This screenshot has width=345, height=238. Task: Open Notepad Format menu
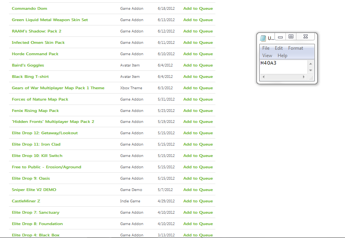point(296,48)
